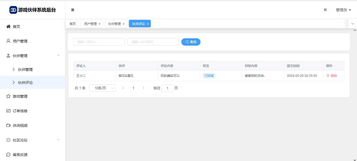The image size is (357, 161).
Task: Collapse the 伙伴管理 sidebar group
Action: coord(58,55)
